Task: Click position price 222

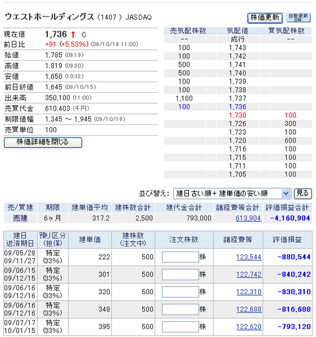Action: pos(104,257)
